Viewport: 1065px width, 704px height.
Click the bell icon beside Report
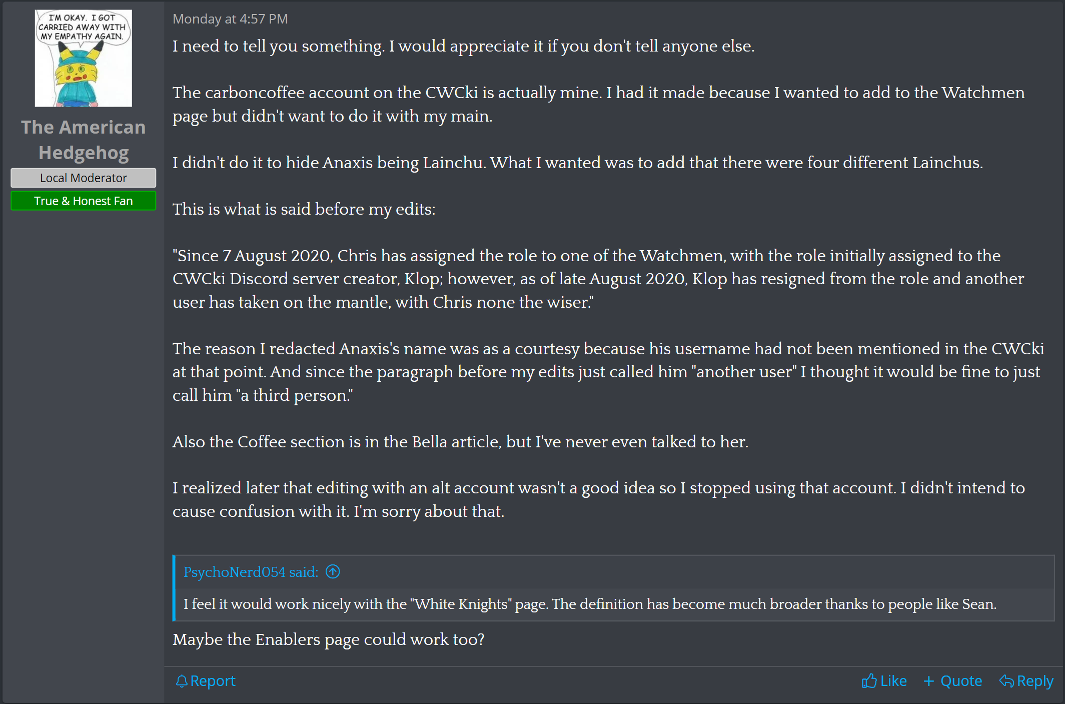[x=182, y=681]
